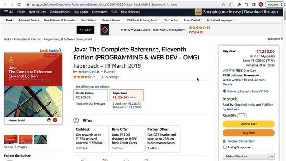Click the browser forward arrow

[12, 4]
